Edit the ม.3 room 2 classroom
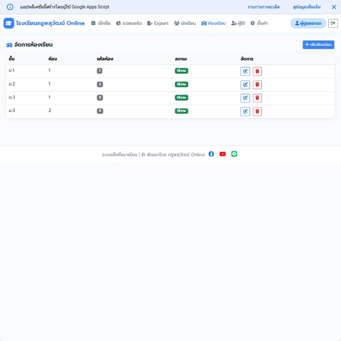The image size is (341, 341). pyautogui.click(x=245, y=112)
